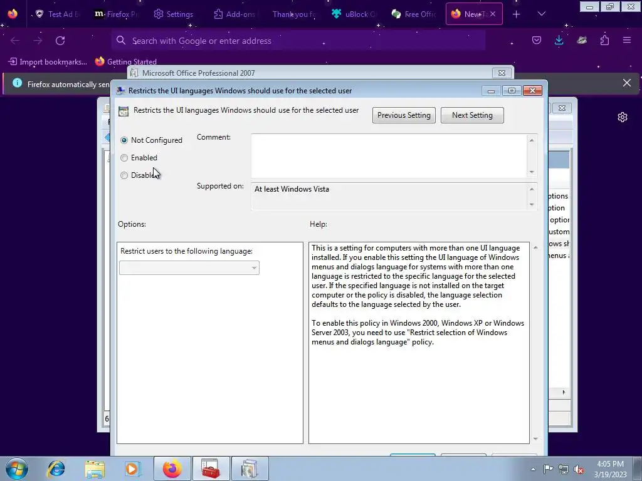The height and width of the screenshot is (481, 642).
Task: Open the Getting Started bookmark
Action: 126,62
